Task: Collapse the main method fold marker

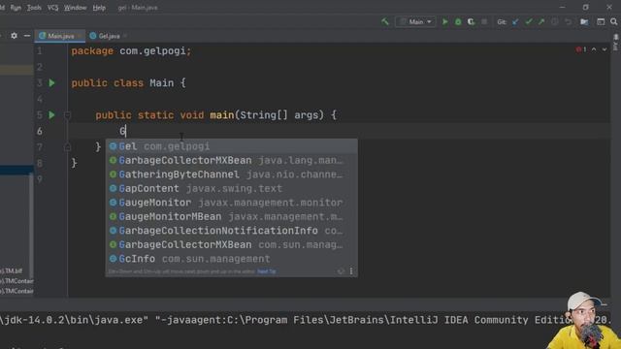Action: [x=67, y=115]
